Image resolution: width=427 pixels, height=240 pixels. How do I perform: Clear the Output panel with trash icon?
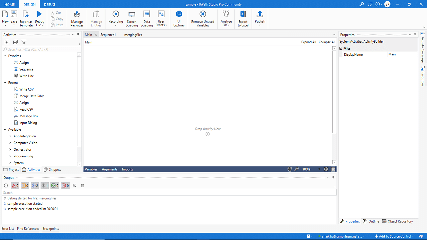click(83, 186)
